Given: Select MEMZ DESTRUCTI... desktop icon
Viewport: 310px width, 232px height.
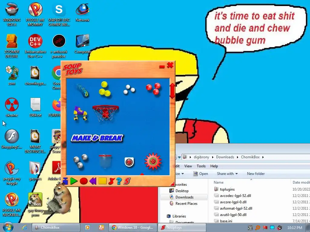Looking at the screenshot, I should [x=35, y=141].
